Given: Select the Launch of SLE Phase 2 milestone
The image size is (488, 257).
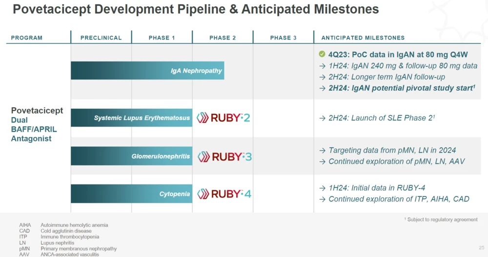Looking at the screenshot, I should [381, 118].
